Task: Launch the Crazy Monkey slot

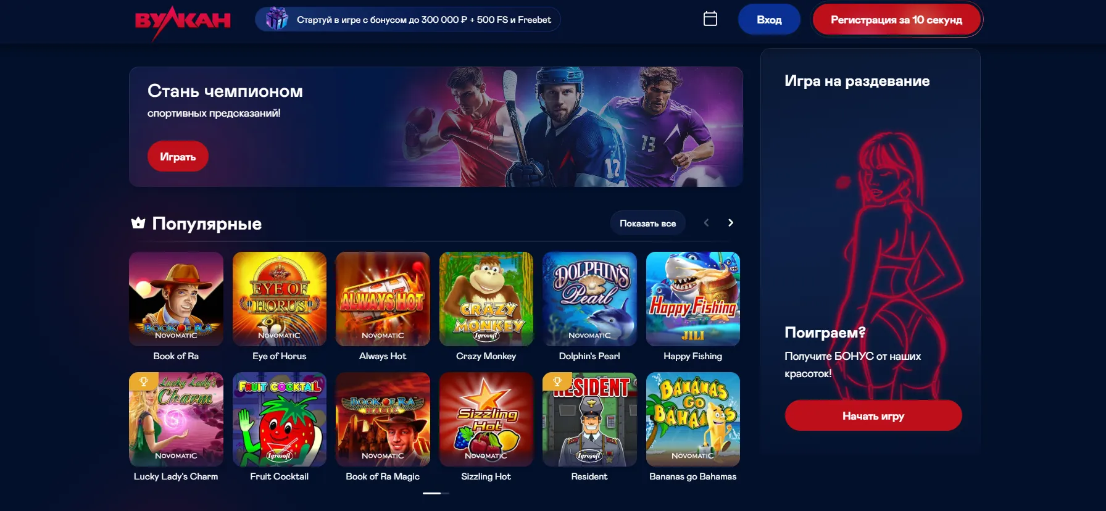Action: coord(486,299)
